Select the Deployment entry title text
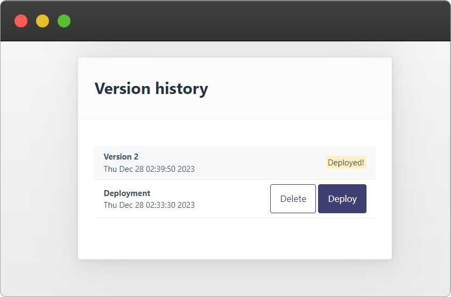This screenshot has height=297, width=451. pos(127,193)
